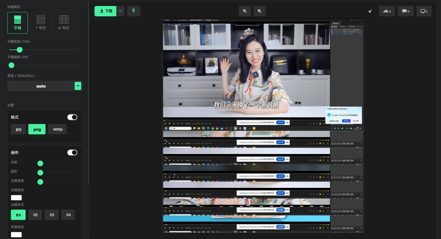The width and height of the screenshot is (441, 239).
Task: Toggle the 画布 canvas switch
Action: tap(72, 153)
